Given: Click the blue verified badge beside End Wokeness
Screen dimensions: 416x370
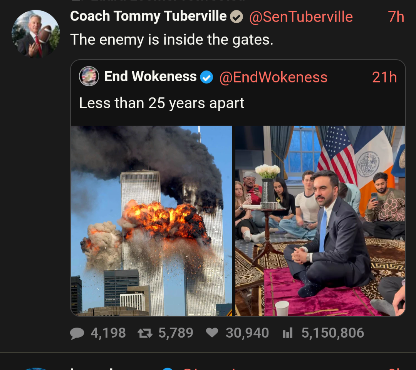Looking at the screenshot, I should [x=207, y=77].
